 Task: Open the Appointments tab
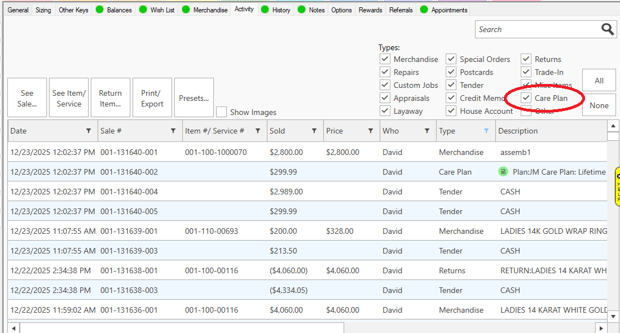click(x=448, y=10)
